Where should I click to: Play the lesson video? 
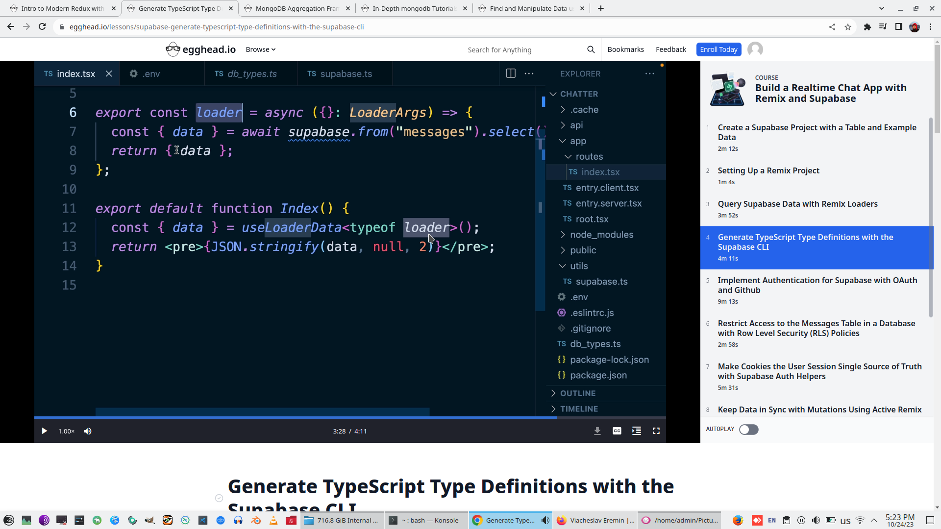tap(44, 431)
